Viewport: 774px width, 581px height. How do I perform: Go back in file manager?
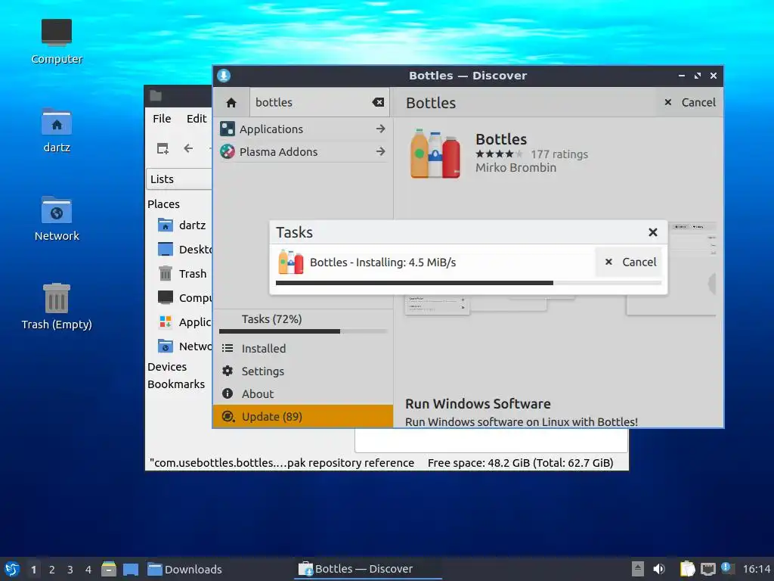click(188, 148)
